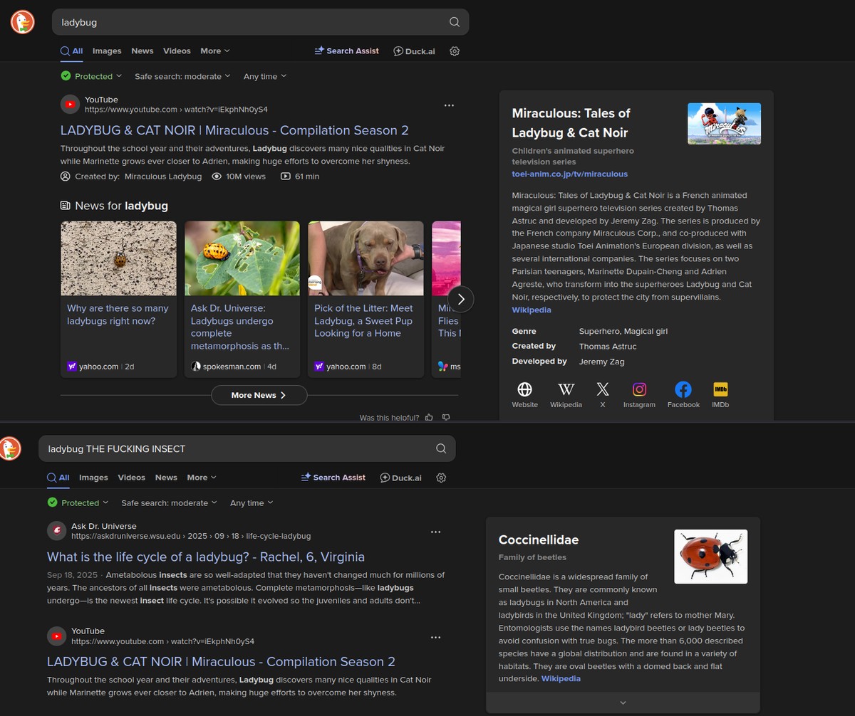Viewport: 855px width, 716px height.
Task: Click the X social icon for Miraculous
Action: 602,389
